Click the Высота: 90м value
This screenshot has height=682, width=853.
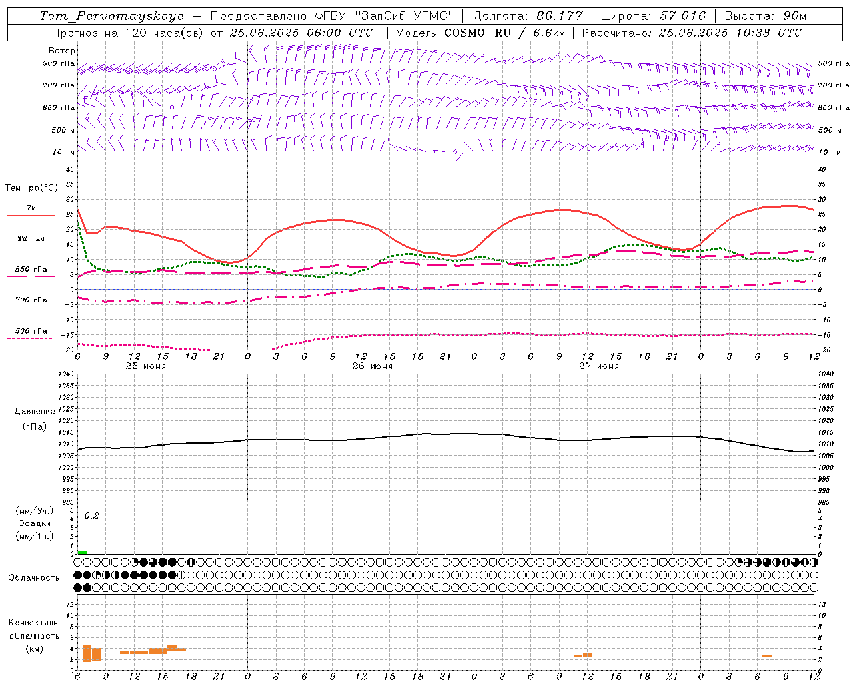[766, 16]
